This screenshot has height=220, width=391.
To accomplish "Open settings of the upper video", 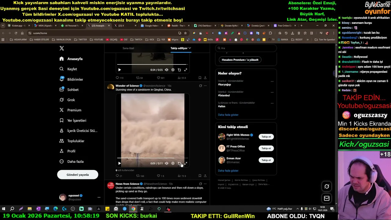I will click(173, 70).
